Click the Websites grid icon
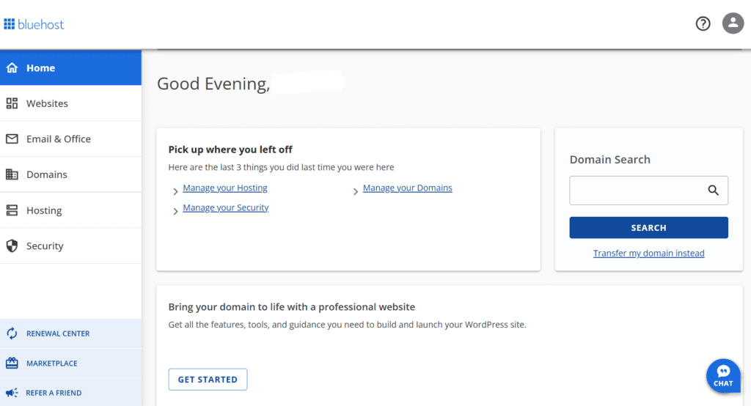The width and height of the screenshot is (751, 406). pyautogui.click(x=12, y=103)
